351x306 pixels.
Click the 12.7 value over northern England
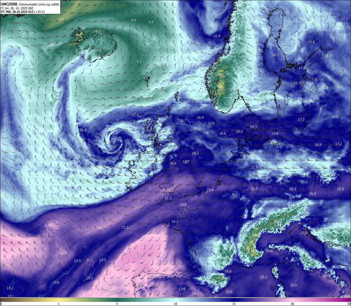pos(186,162)
